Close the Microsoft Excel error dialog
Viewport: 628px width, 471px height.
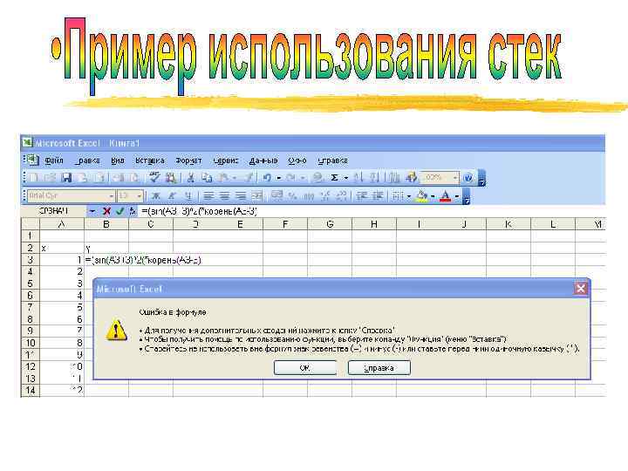581,289
